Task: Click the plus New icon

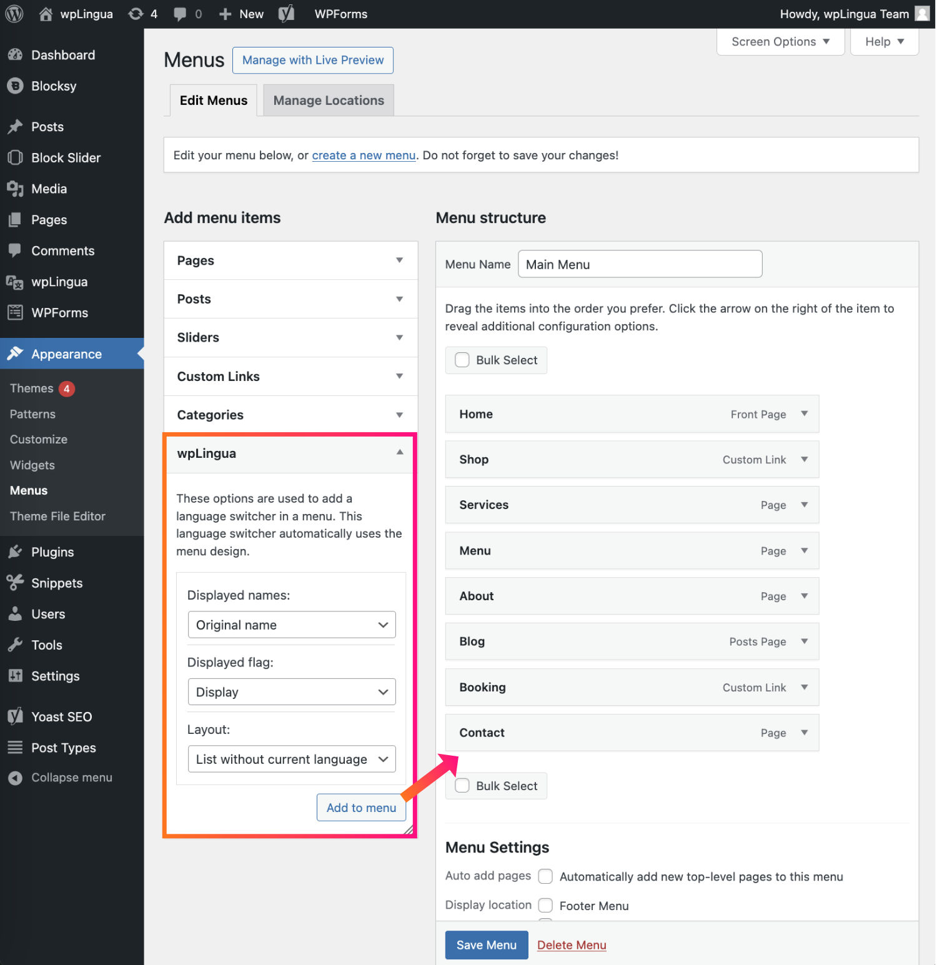Action: click(226, 14)
